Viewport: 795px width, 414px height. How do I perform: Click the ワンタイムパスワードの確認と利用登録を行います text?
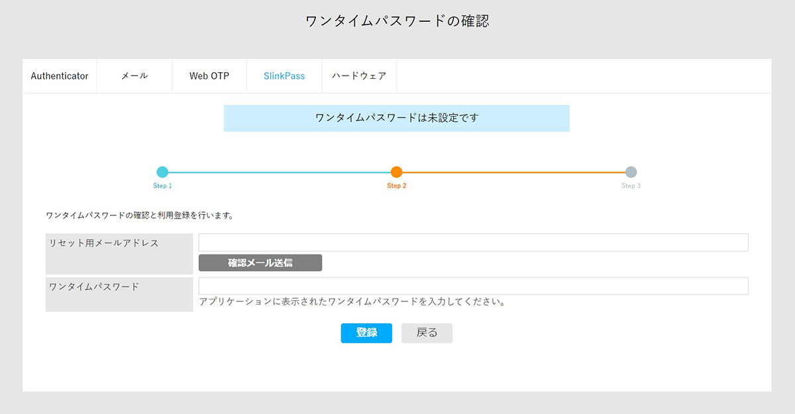point(140,216)
